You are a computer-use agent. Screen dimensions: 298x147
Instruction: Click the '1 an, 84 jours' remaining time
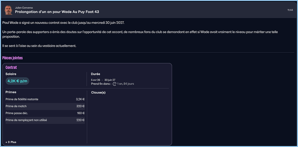[125, 84]
